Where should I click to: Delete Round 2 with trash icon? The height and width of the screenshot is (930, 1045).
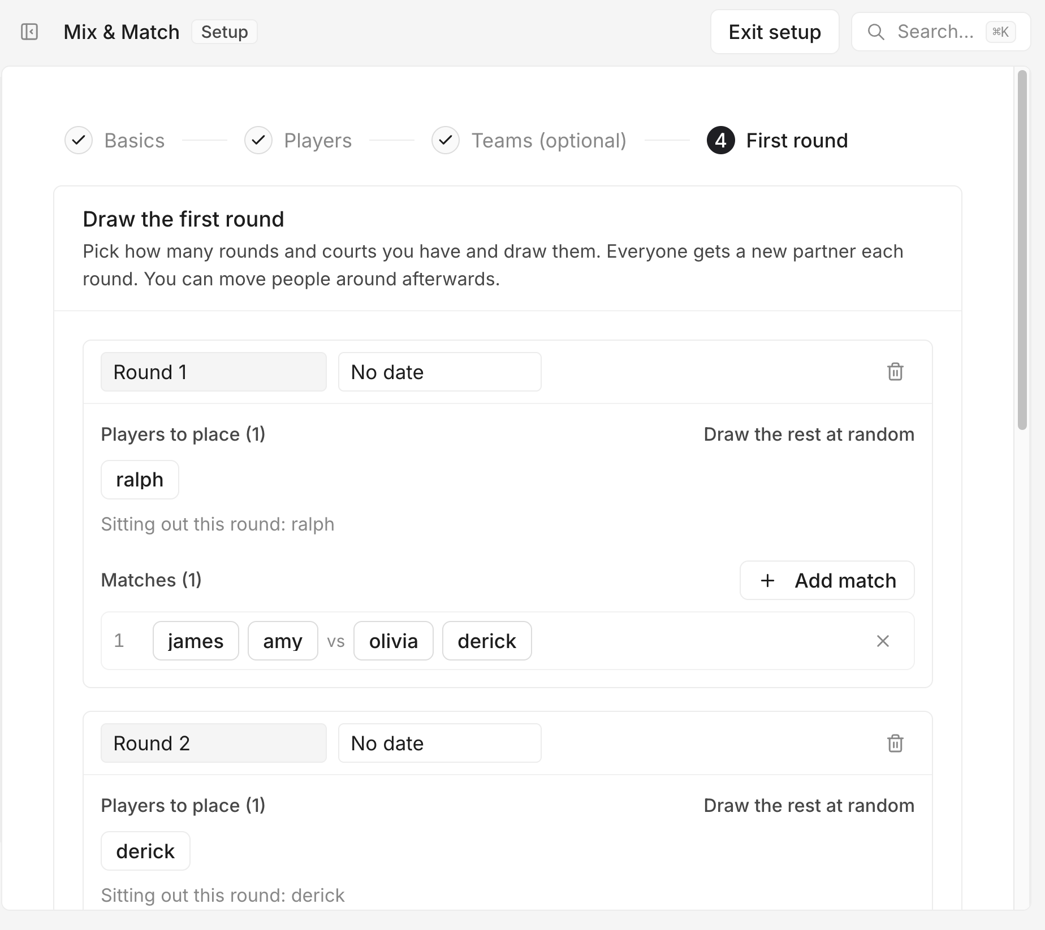pyautogui.click(x=895, y=743)
